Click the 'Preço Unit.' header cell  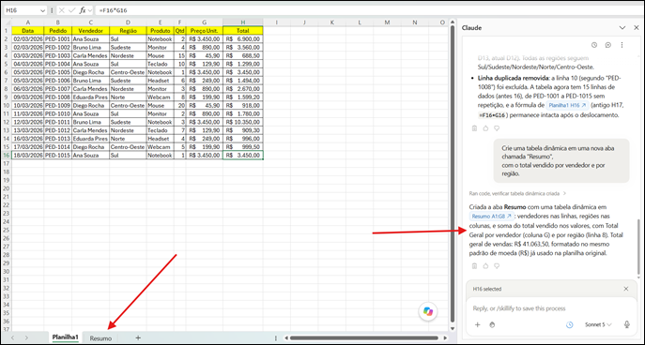(205, 30)
